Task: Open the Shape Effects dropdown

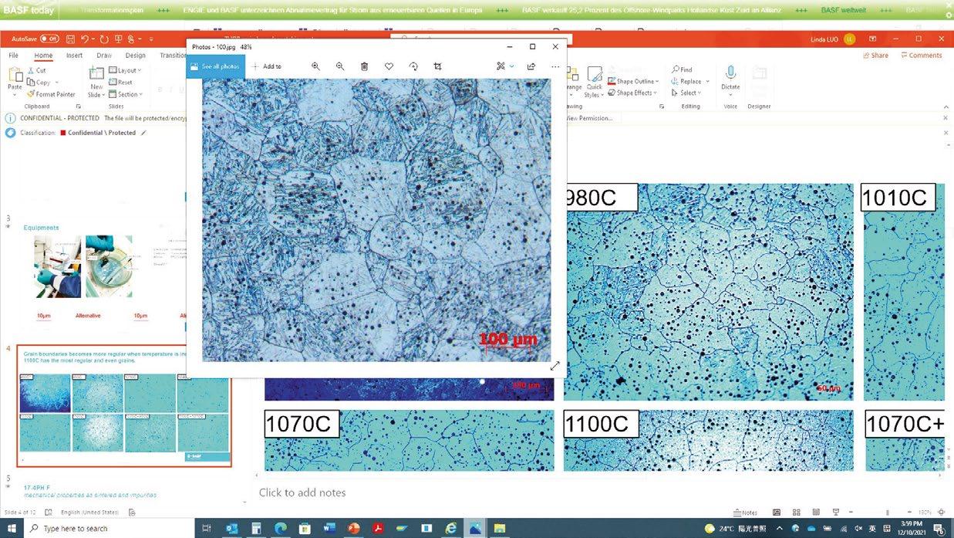Action: (x=633, y=93)
